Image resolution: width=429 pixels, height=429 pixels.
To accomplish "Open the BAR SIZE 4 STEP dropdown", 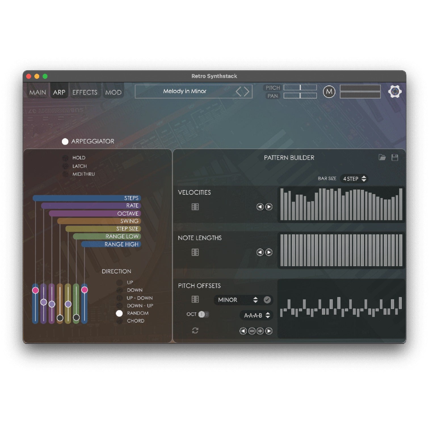I will pyautogui.click(x=354, y=179).
